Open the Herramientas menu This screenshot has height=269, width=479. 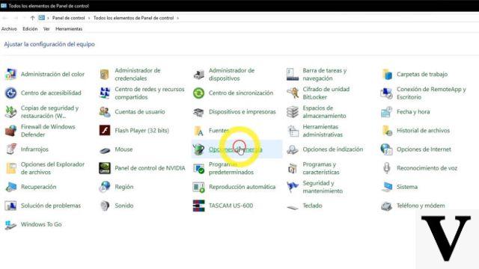tap(69, 29)
